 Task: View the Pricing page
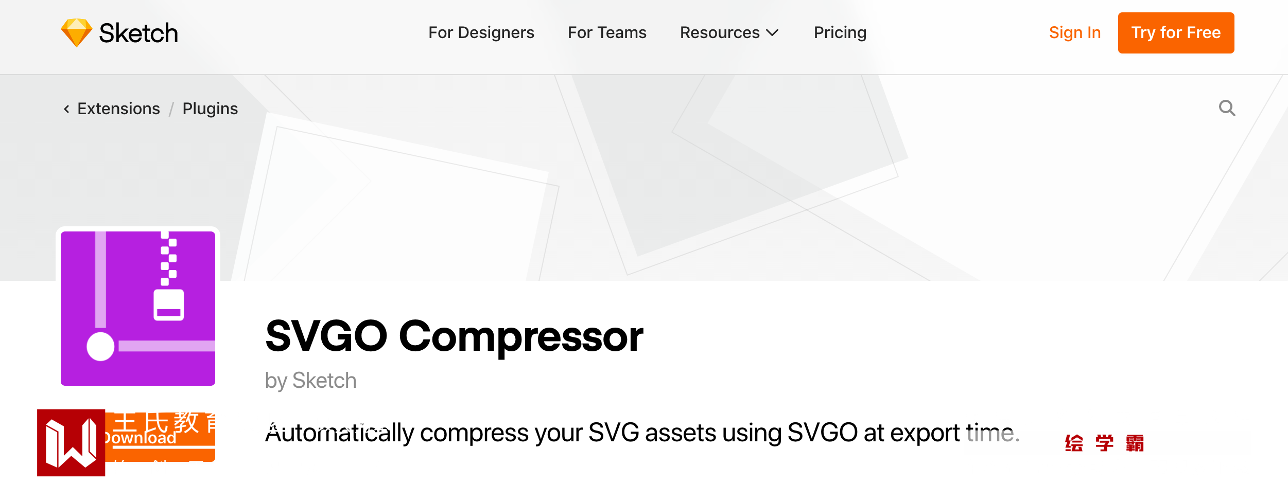click(x=840, y=33)
